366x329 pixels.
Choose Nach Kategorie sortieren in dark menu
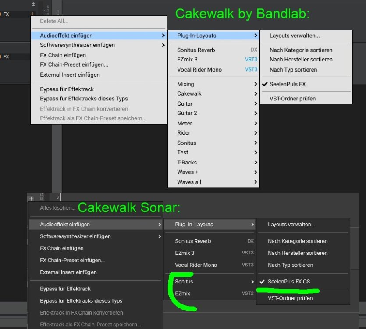pyautogui.click(x=303, y=241)
